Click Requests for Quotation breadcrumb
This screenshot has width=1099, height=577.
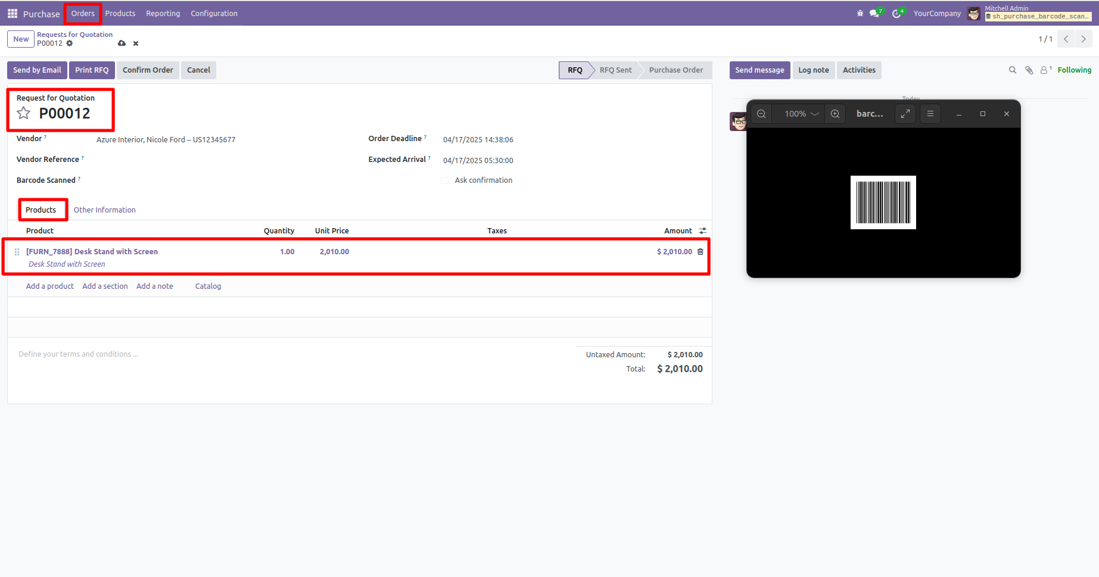(74, 35)
